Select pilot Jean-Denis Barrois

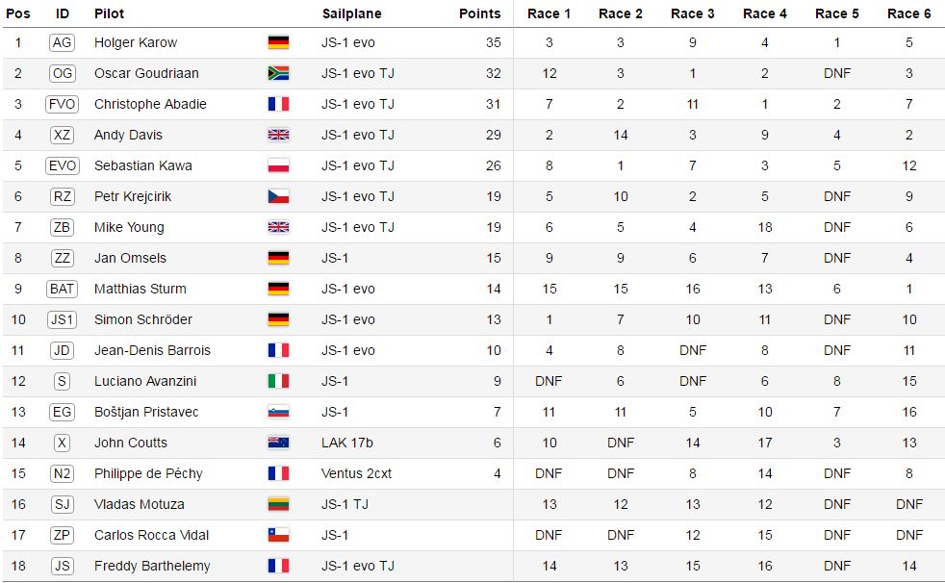152,350
